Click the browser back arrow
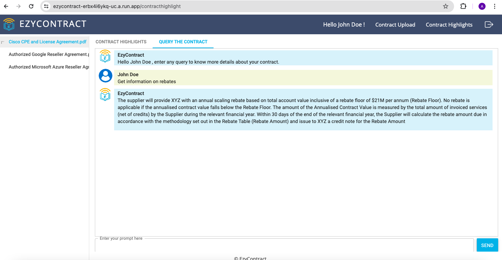Viewport: 502px width, 260px height. tap(6, 6)
